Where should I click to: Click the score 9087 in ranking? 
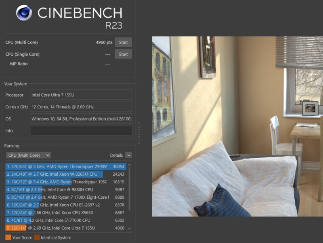[x=120, y=189]
